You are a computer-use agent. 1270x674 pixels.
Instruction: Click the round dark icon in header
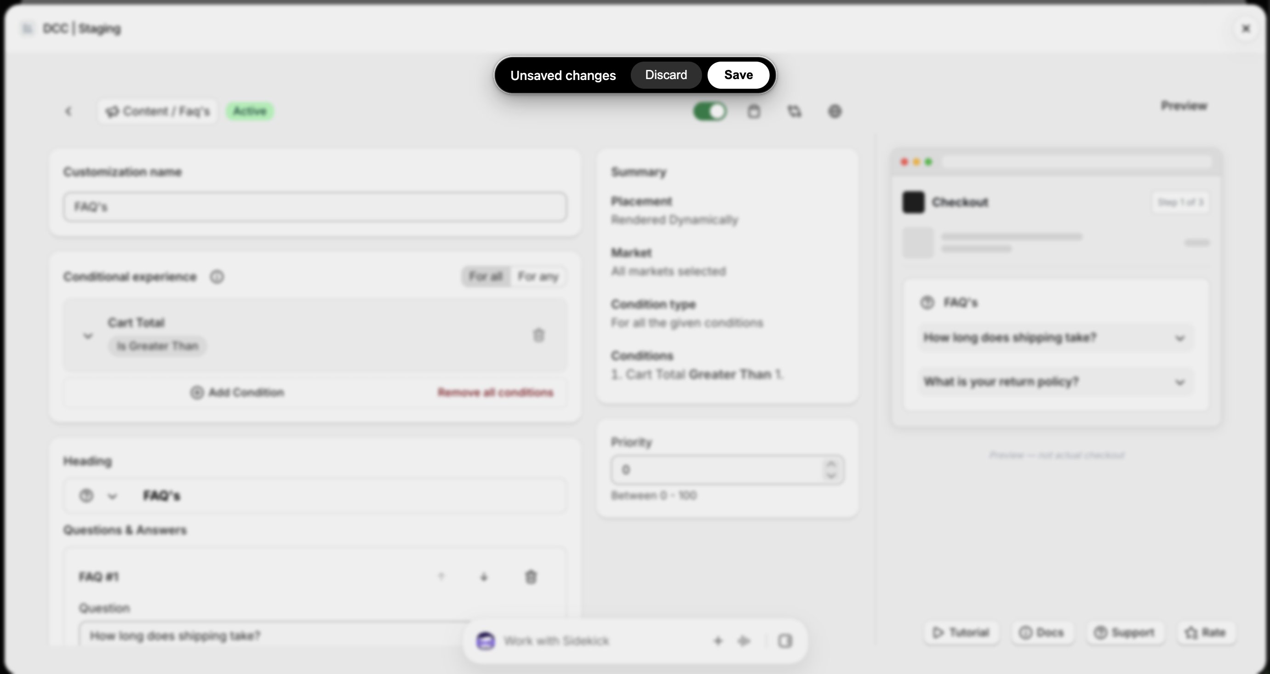835,111
